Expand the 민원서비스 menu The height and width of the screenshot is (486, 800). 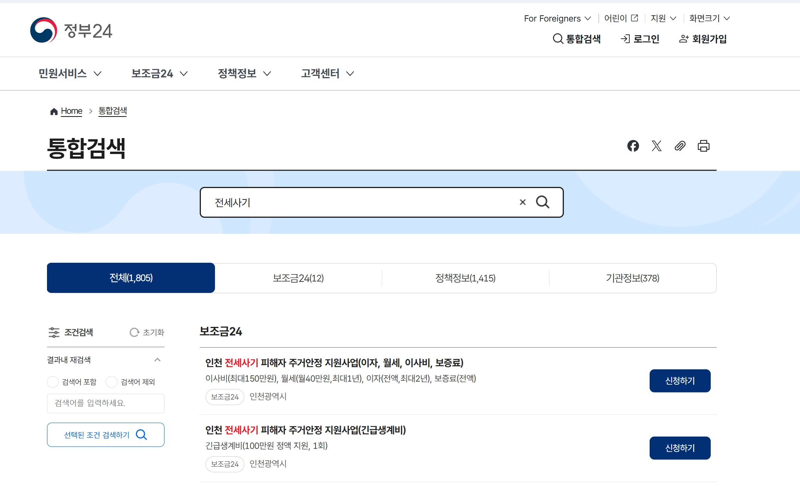click(x=70, y=74)
